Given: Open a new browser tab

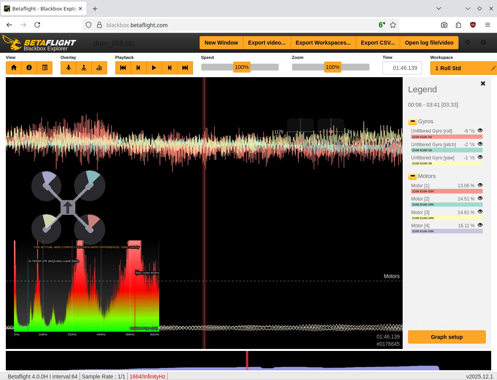Looking at the screenshot, I should click(x=95, y=9).
